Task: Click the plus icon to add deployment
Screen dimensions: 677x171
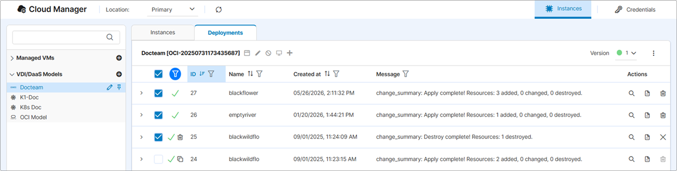Action: pyautogui.click(x=290, y=53)
